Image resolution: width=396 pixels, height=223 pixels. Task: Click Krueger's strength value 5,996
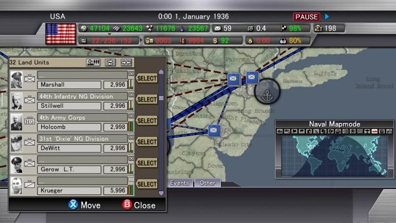pos(114,190)
